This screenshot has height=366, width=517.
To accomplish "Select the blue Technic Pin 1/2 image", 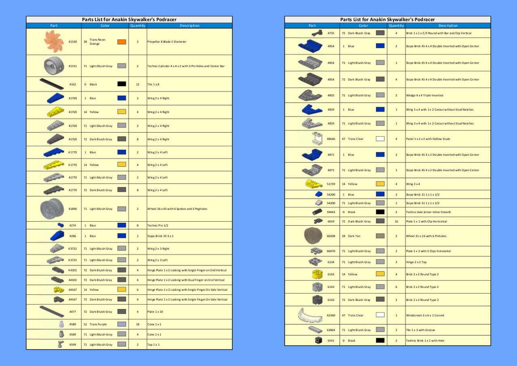I will click(x=61, y=225).
